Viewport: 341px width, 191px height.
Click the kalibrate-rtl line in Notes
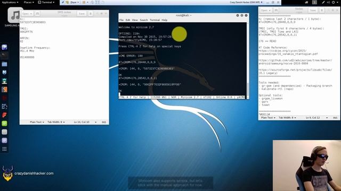click(276, 89)
